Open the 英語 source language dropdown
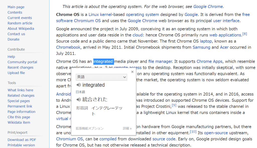The height and width of the screenshot is (148, 257). click(x=101, y=77)
